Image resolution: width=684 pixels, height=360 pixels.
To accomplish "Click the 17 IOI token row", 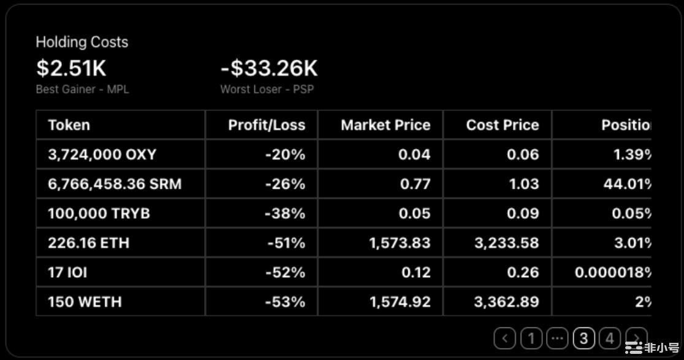I will click(67, 272).
